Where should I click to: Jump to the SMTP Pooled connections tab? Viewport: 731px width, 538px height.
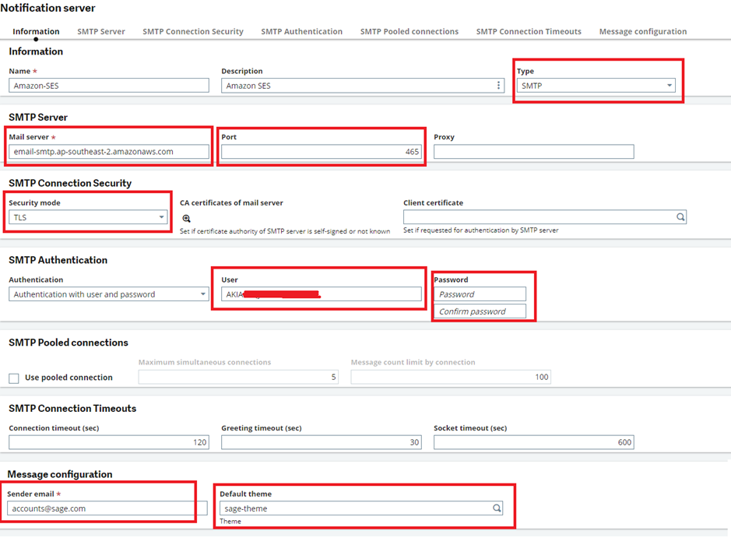click(x=409, y=32)
